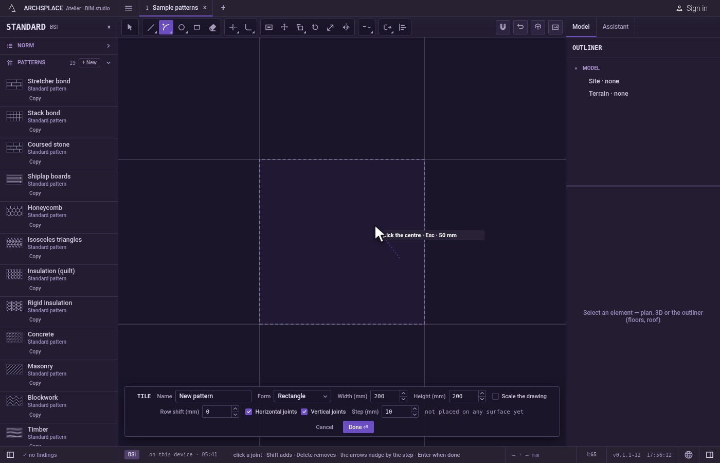Click the Move cross-arrows tool
The height and width of the screenshot is (463, 720).
[284, 27]
